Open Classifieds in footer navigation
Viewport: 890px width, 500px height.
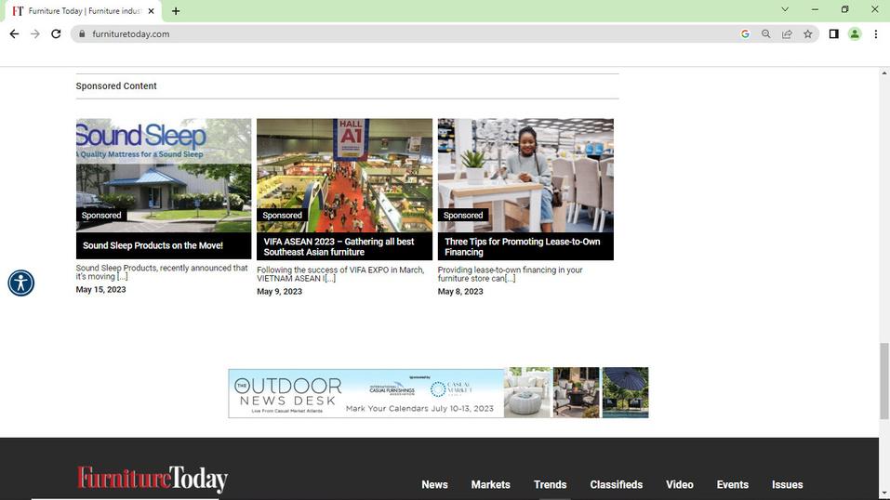[616, 485]
